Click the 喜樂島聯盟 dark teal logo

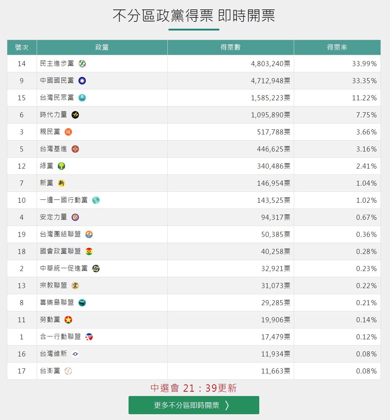pyautogui.click(x=82, y=303)
